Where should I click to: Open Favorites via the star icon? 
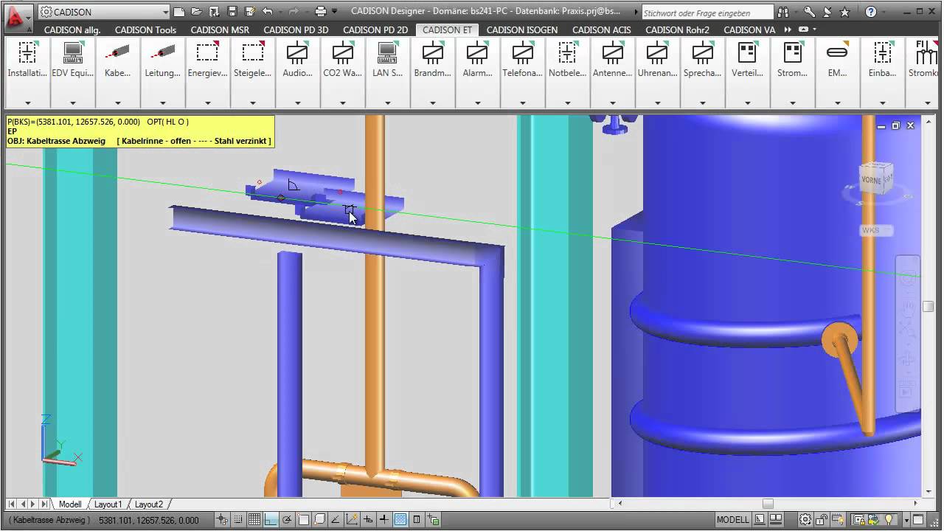point(844,12)
